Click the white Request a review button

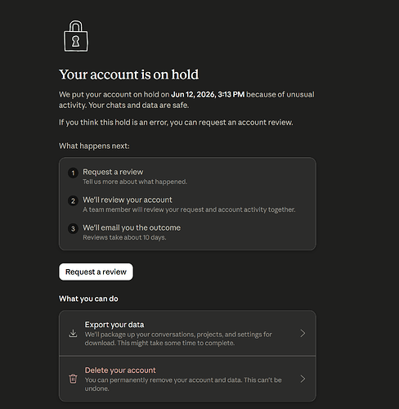pos(96,272)
